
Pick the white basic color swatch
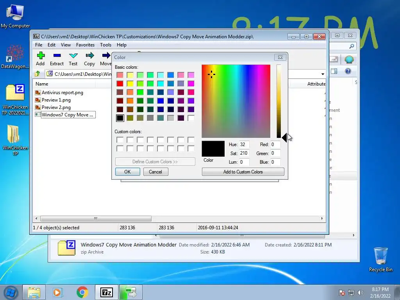click(191, 118)
